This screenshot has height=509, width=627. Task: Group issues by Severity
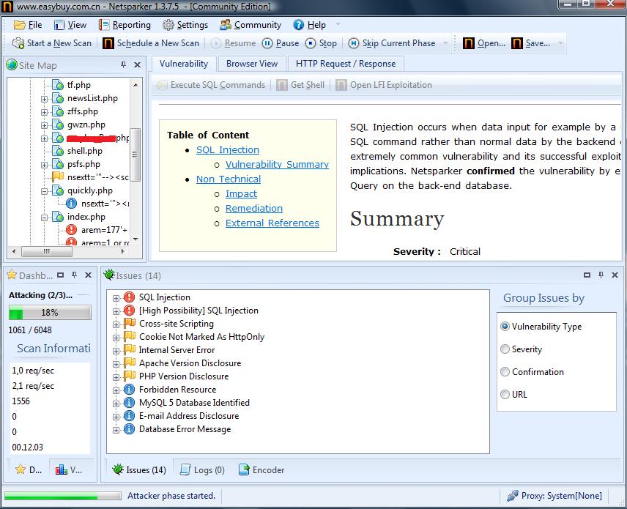click(x=505, y=349)
